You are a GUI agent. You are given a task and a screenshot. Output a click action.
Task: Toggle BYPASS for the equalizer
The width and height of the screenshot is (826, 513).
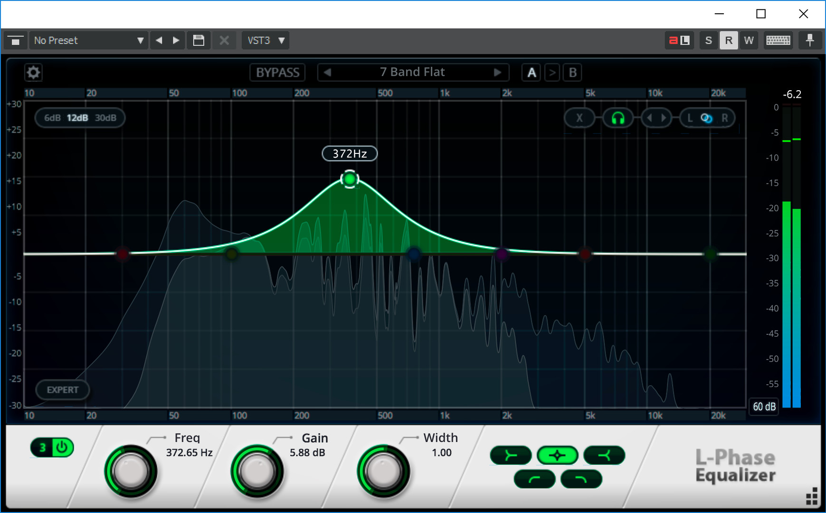point(277,72)
